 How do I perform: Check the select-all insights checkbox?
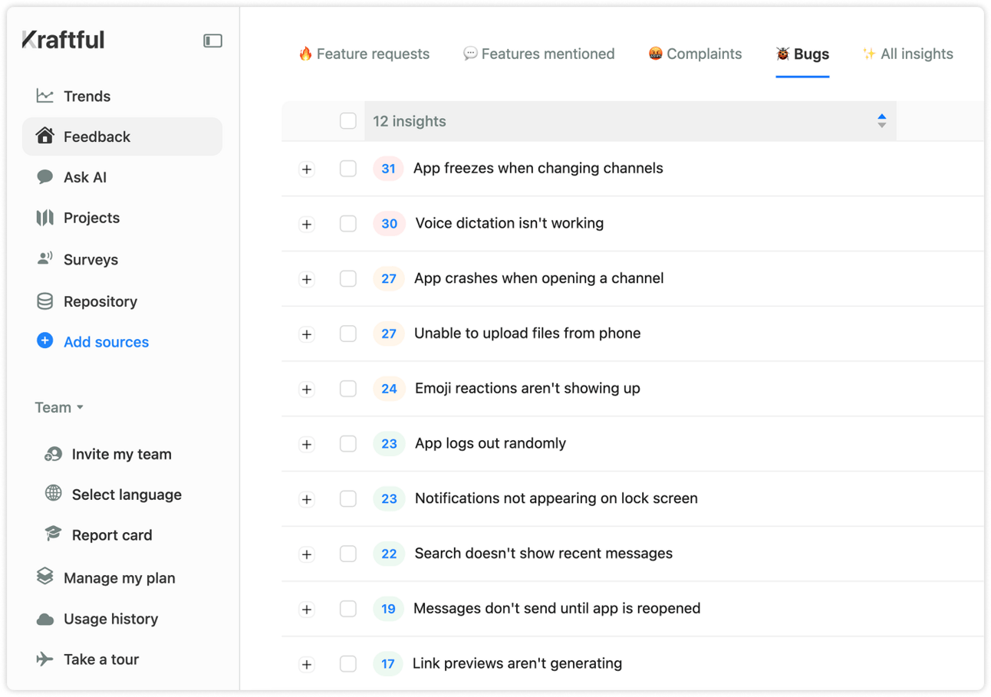coord(348,121)
